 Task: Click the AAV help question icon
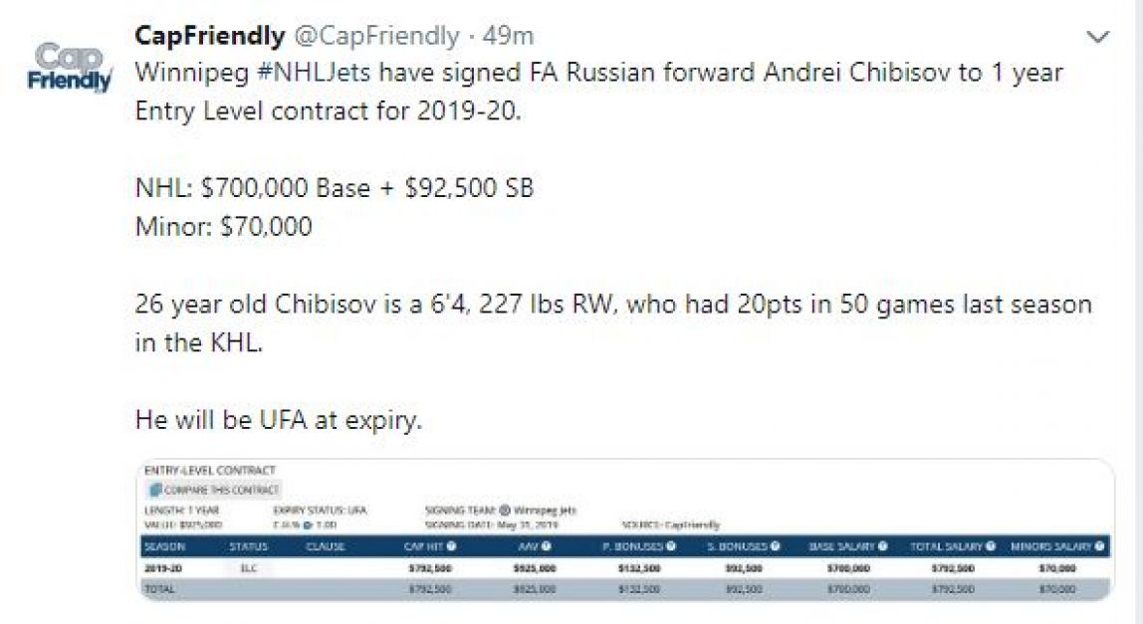546,546
